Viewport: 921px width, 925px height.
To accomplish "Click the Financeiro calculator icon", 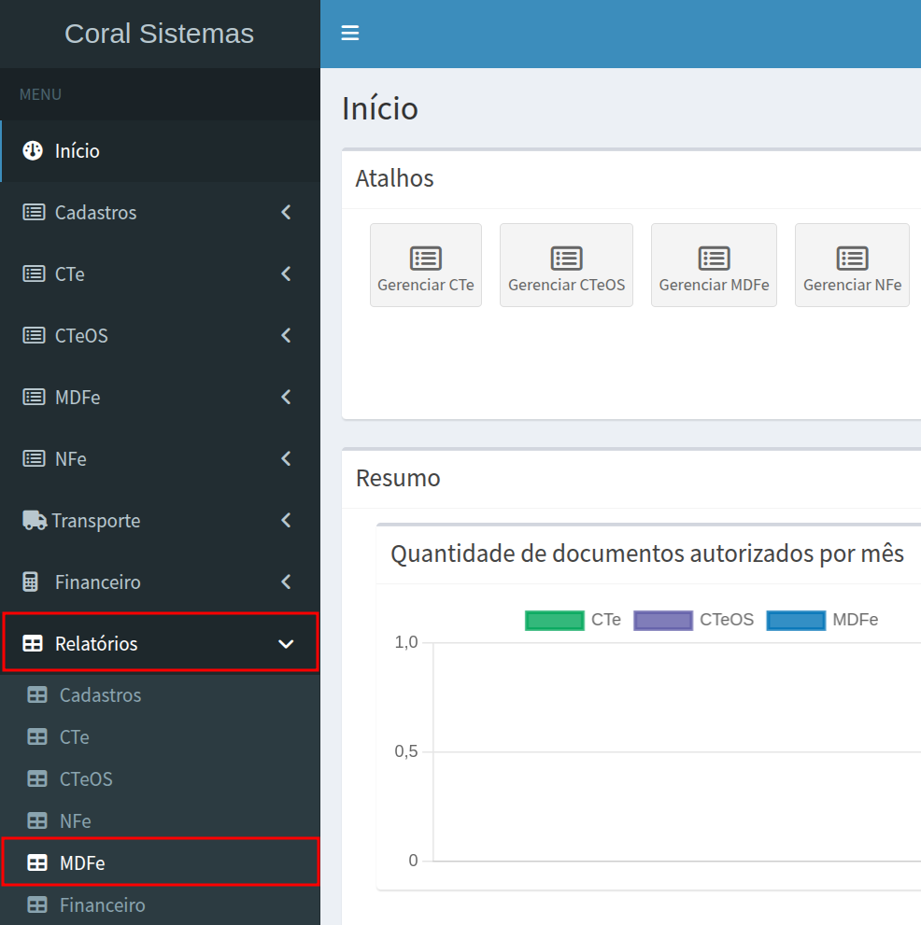I will point(32,582).
